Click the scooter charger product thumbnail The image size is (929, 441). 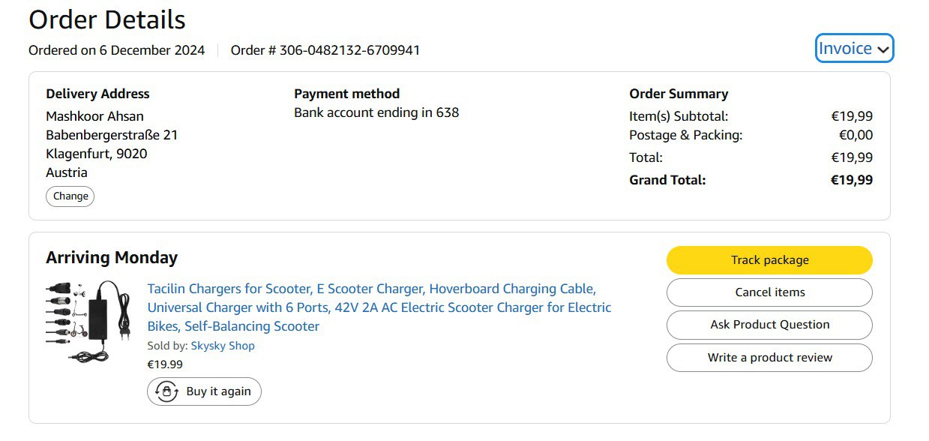click(x=88, y=322)
